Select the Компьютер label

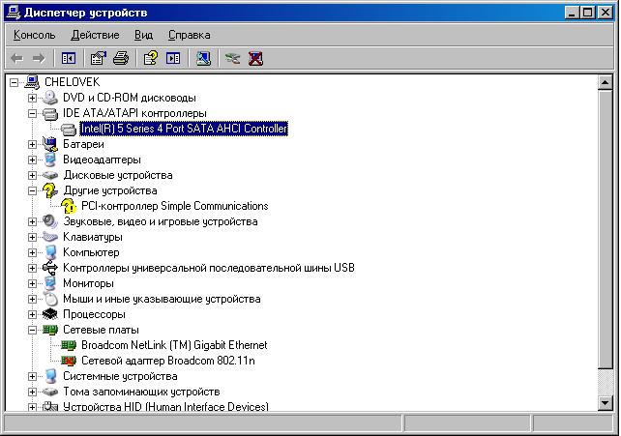click(x=91, y=252)
